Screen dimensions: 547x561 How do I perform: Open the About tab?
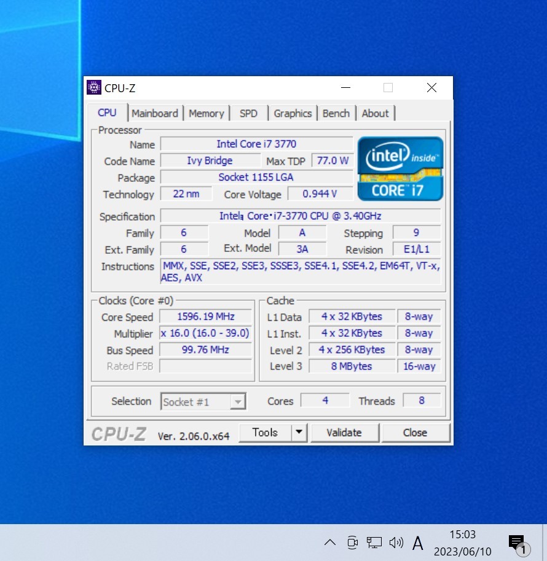[375, 114]
